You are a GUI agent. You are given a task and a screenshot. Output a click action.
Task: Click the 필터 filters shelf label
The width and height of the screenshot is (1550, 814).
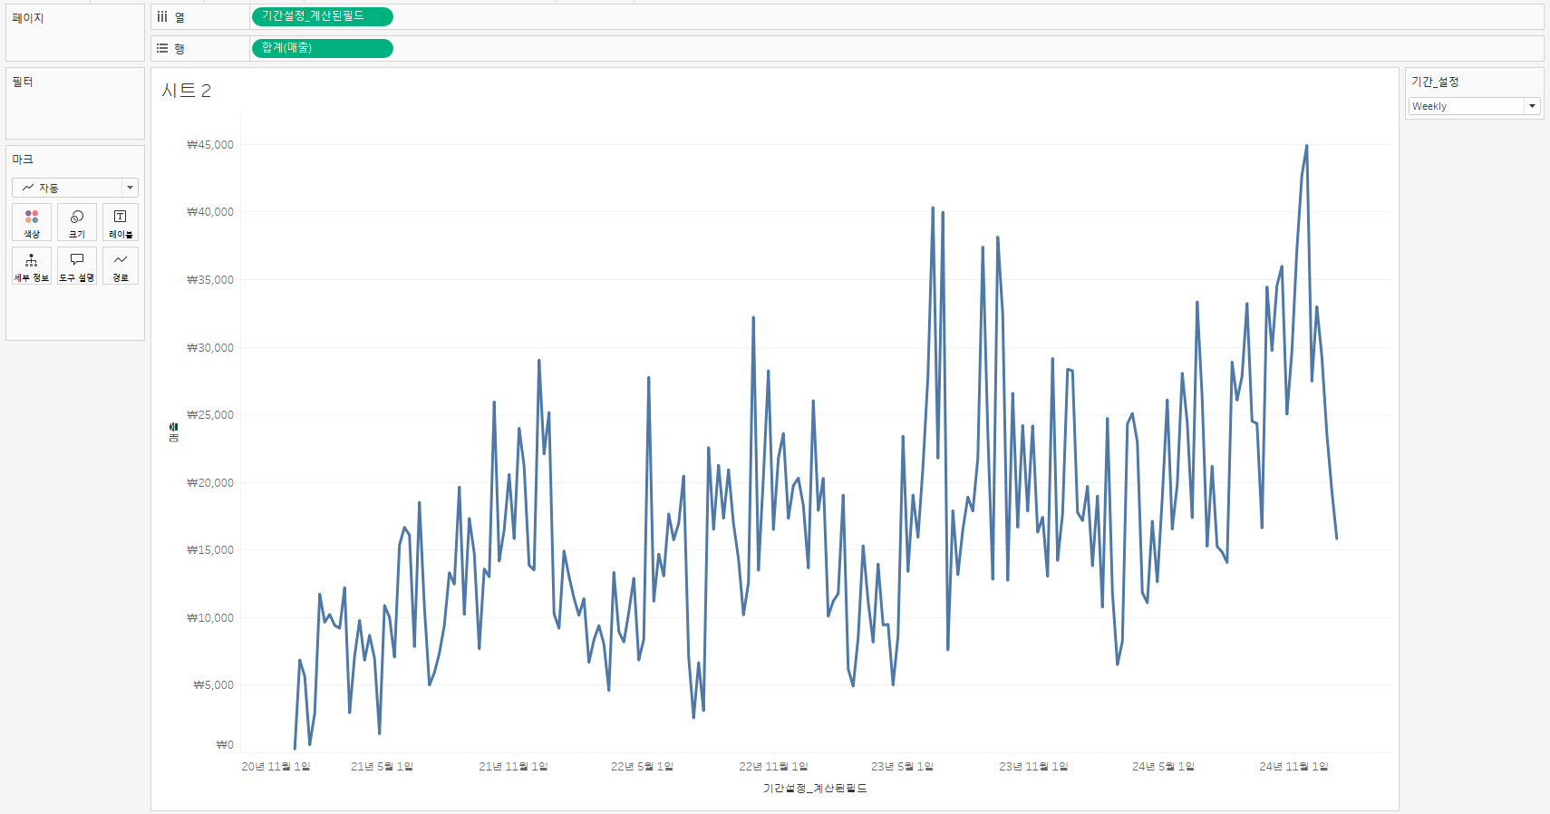[23, 82]
